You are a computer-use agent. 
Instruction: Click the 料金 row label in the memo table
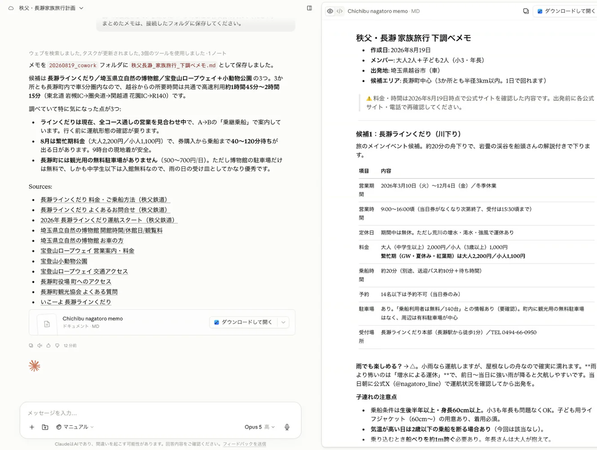[364, 247]
